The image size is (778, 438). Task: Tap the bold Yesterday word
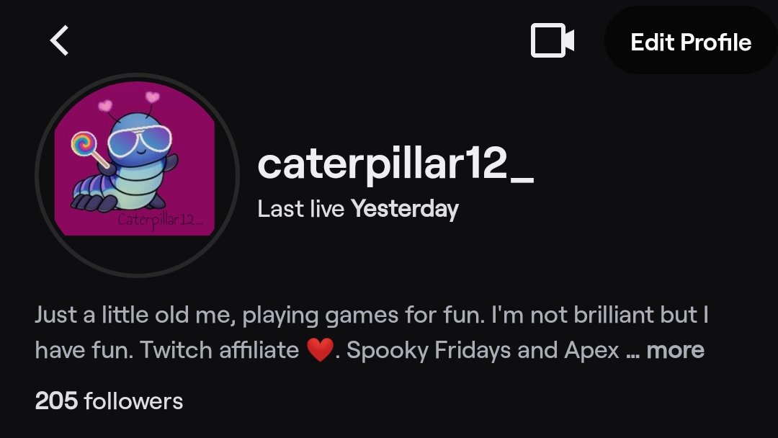tap(405, 209)
